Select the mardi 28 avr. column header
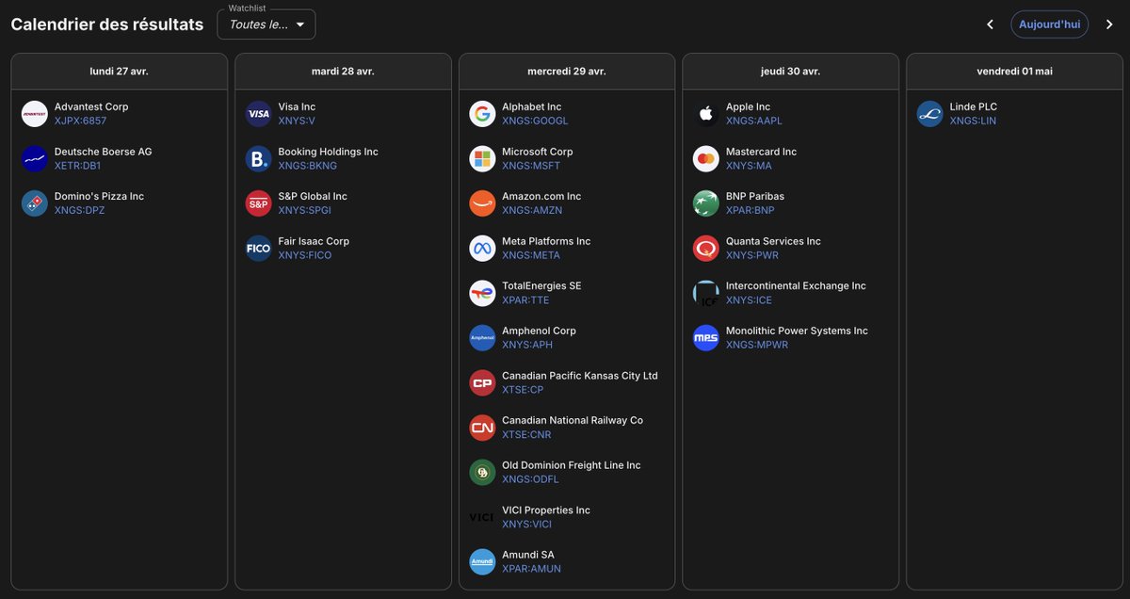This screenshot has height=599, width=1130. [x=344, y=72]
